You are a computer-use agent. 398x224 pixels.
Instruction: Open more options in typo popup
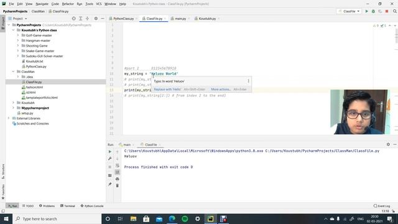point(248,81)
